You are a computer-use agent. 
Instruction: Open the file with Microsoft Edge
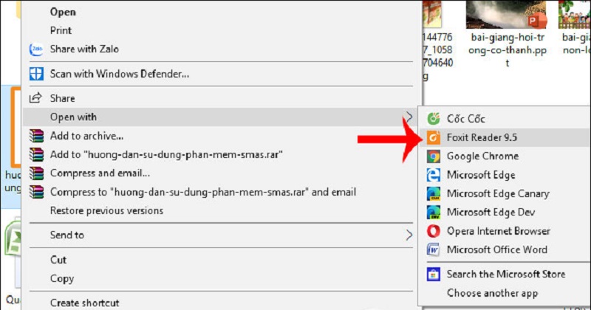tap(505, 175)
